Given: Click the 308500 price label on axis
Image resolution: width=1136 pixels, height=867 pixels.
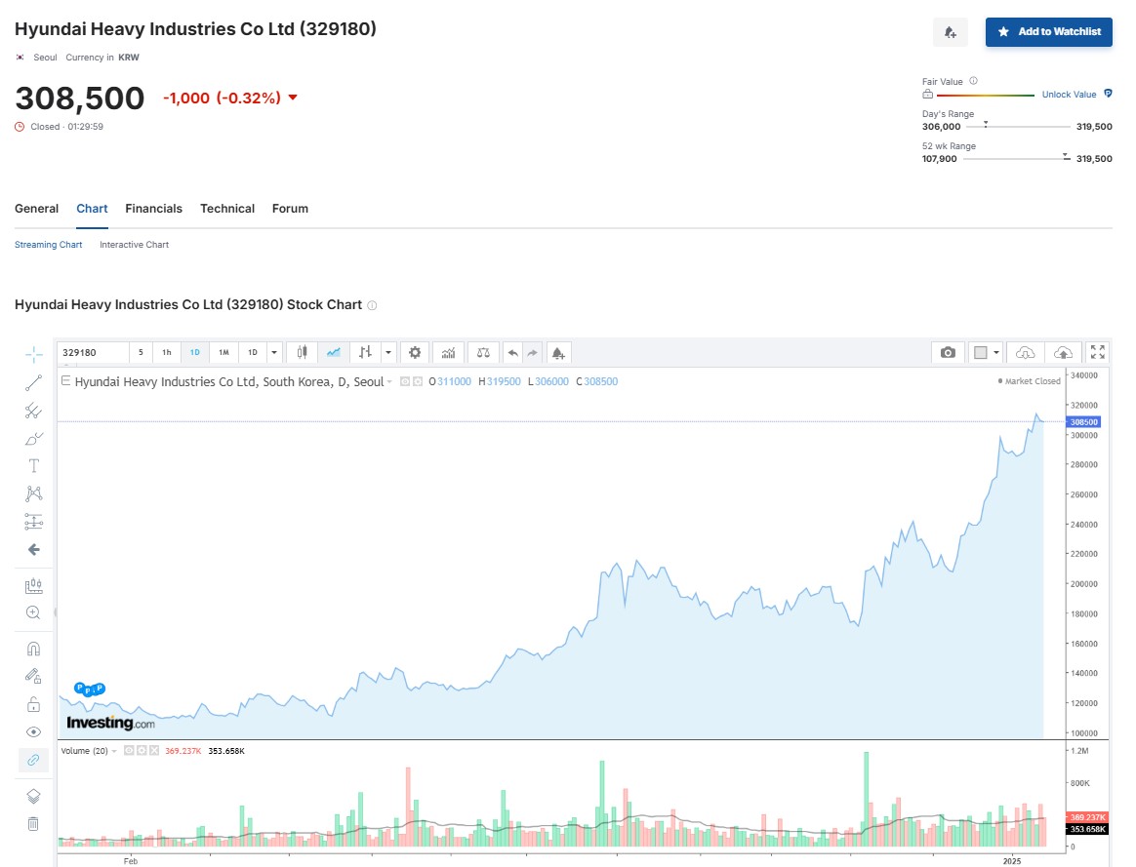Looking at the screenshot, I should coord(1084,422).
